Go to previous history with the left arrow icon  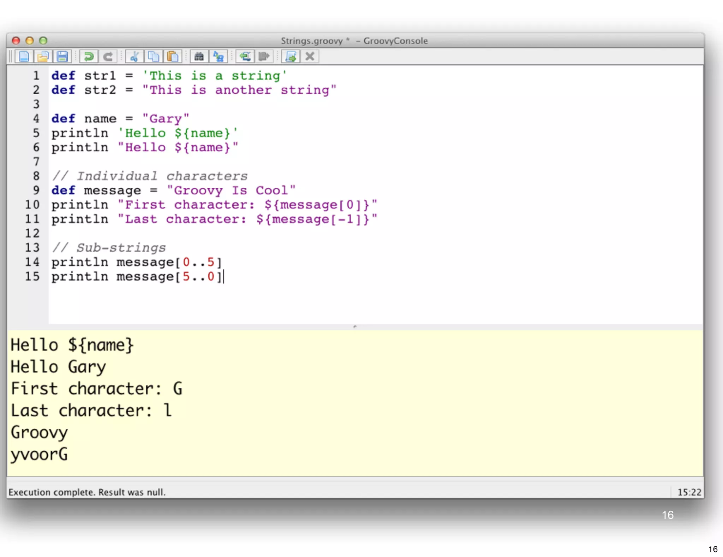(x=245, y=57)
